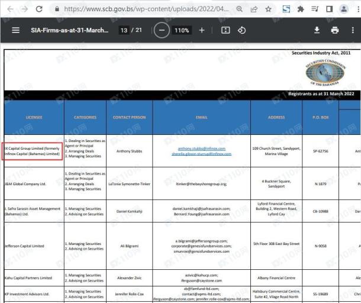This screenshot has height=303, width=361.
Task: Select P.O. Box N 1879
Action: pyautogui.click(x=321, y=183)
